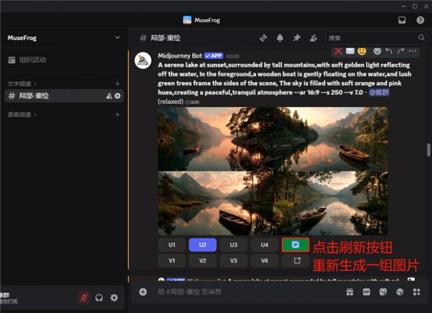
Task: Click invite people icon on 局部-重绘 channel
Action: (109, 96)
